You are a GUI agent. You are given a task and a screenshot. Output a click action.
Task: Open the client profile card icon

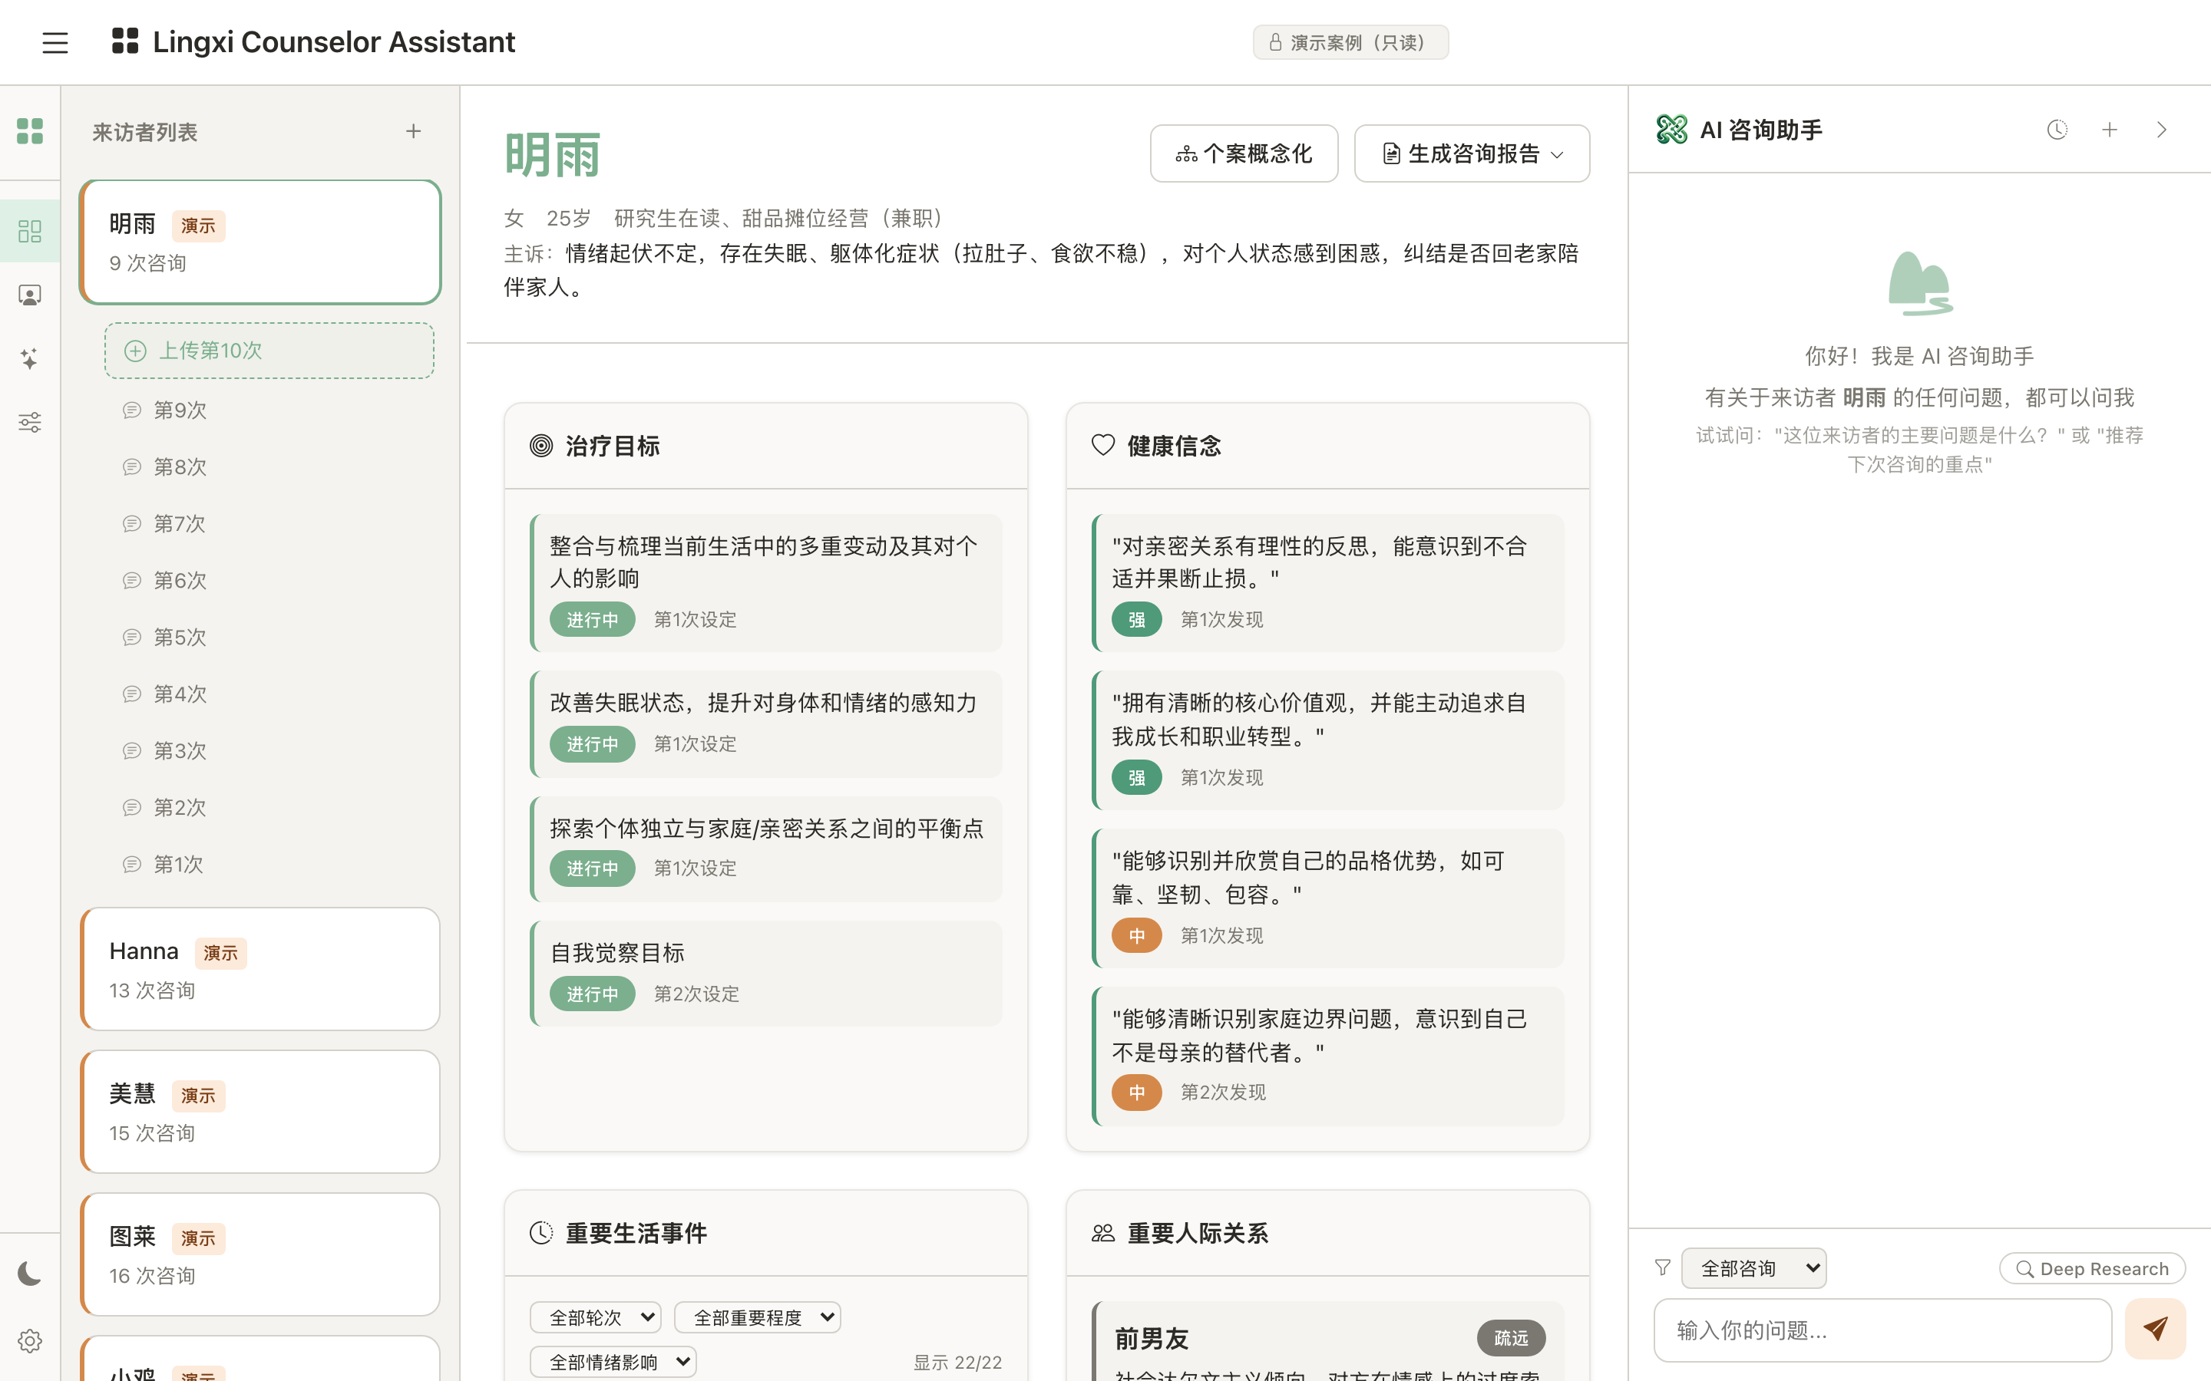(x=30, y=295)
